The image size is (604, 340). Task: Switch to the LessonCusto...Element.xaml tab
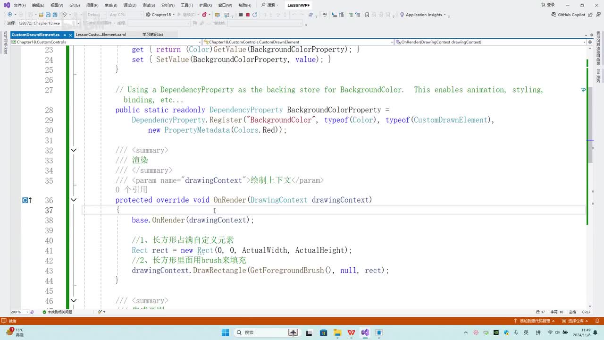coord(101,34)
